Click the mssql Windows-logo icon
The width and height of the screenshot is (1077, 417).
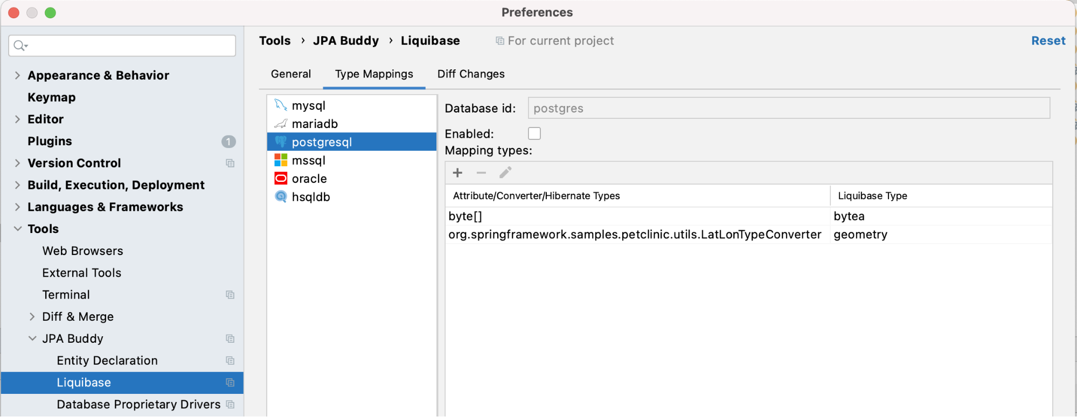[281, 160]
